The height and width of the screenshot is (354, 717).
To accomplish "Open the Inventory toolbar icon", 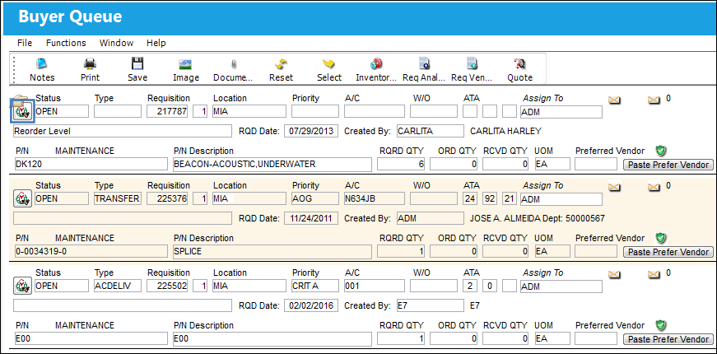I will 376,63.
